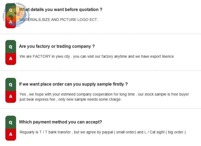Screen dimensions: 201x146
Task: Click answer line 'just bear express fee'
Action: click(70, 99)
